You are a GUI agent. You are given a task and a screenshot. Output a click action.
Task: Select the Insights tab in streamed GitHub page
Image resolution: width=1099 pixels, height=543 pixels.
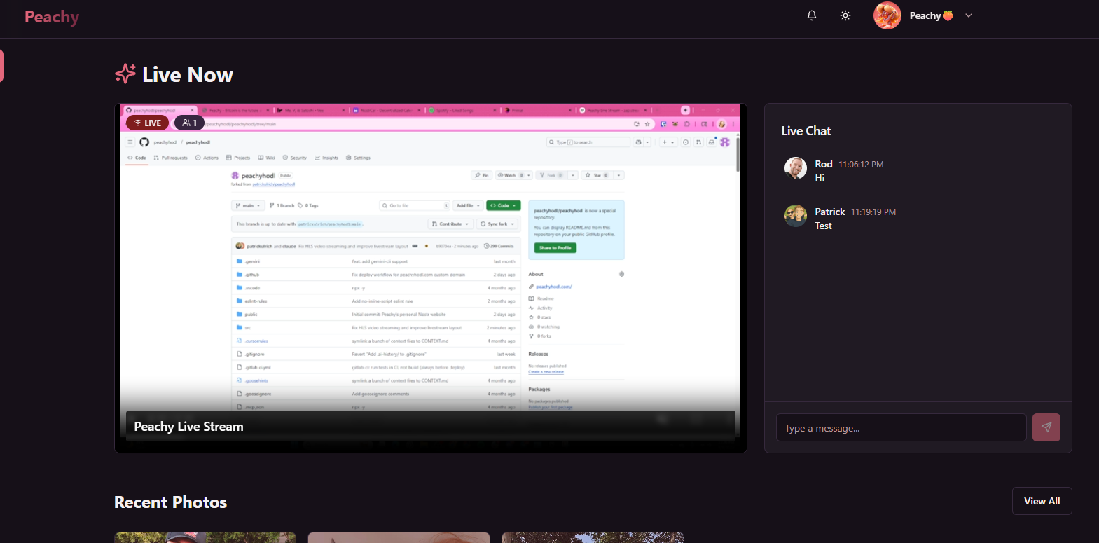pos(326,158)
